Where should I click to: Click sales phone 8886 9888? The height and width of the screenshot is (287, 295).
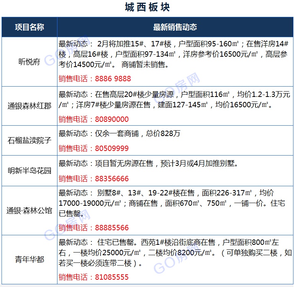coord(113,79)
